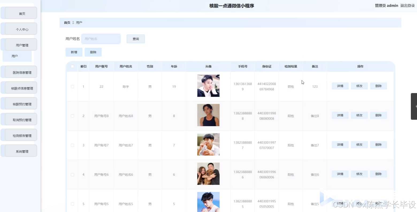This screenshot has width=417, height=212.
Task: Check the select-all checkbox in table header
Action: click(x=72, y=66)
